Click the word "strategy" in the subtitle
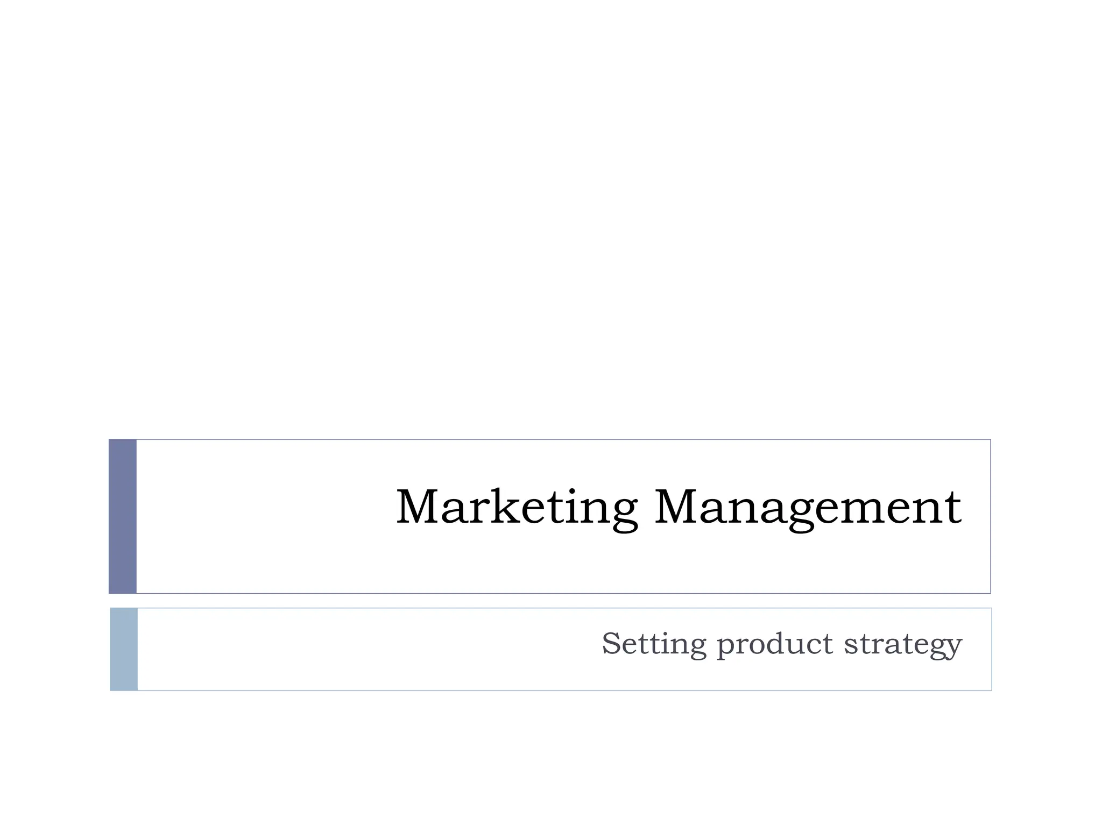Viewport: 1102px width, 826px height. (902, 644)
